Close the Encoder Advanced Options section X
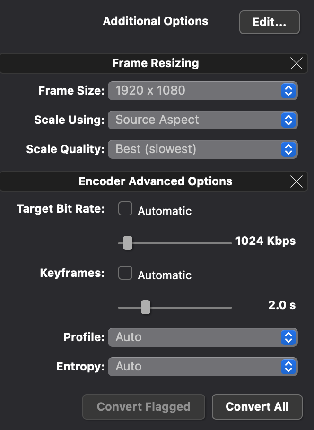The width and height of the screenshot is (314, 430). (x=297, y=181)
